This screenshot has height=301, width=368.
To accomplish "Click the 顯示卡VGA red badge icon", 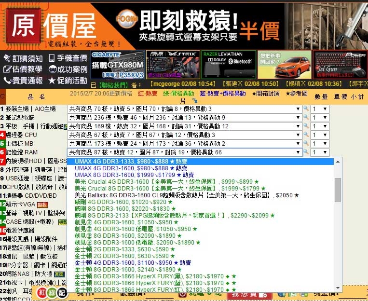I will pyautogui.click(x=42, y=205).
